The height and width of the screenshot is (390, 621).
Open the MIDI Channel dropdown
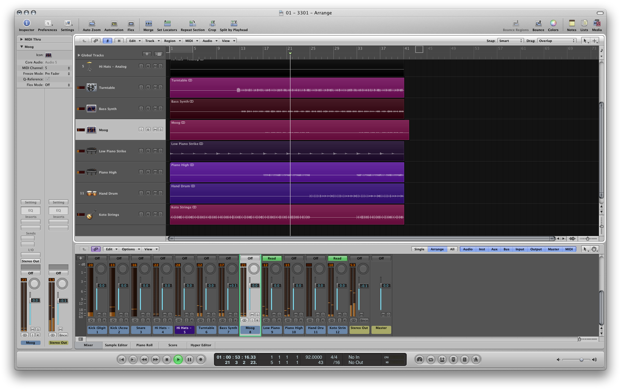coord(57,68)
